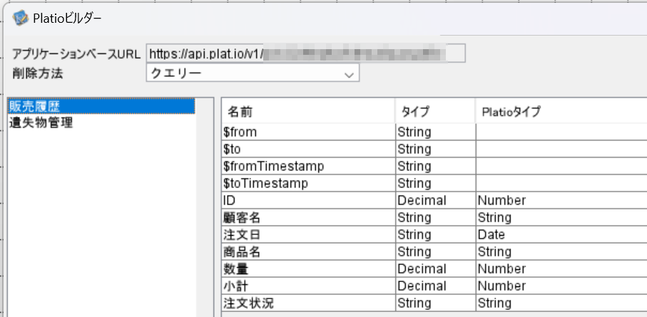Select the $from name cell
This screenshot has height=317, width=647.
point(308,132)
